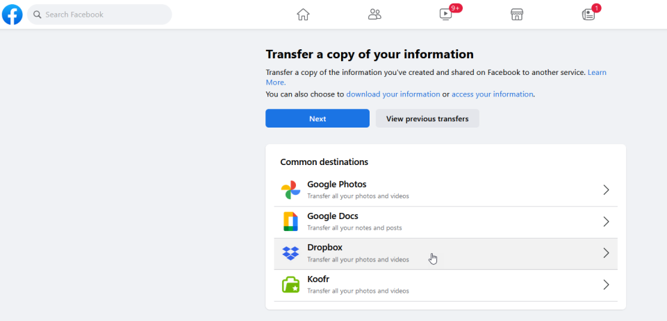This screenshot has height=321, width=667.
Task: Open the Learn More link
Action: pos(597,73)
